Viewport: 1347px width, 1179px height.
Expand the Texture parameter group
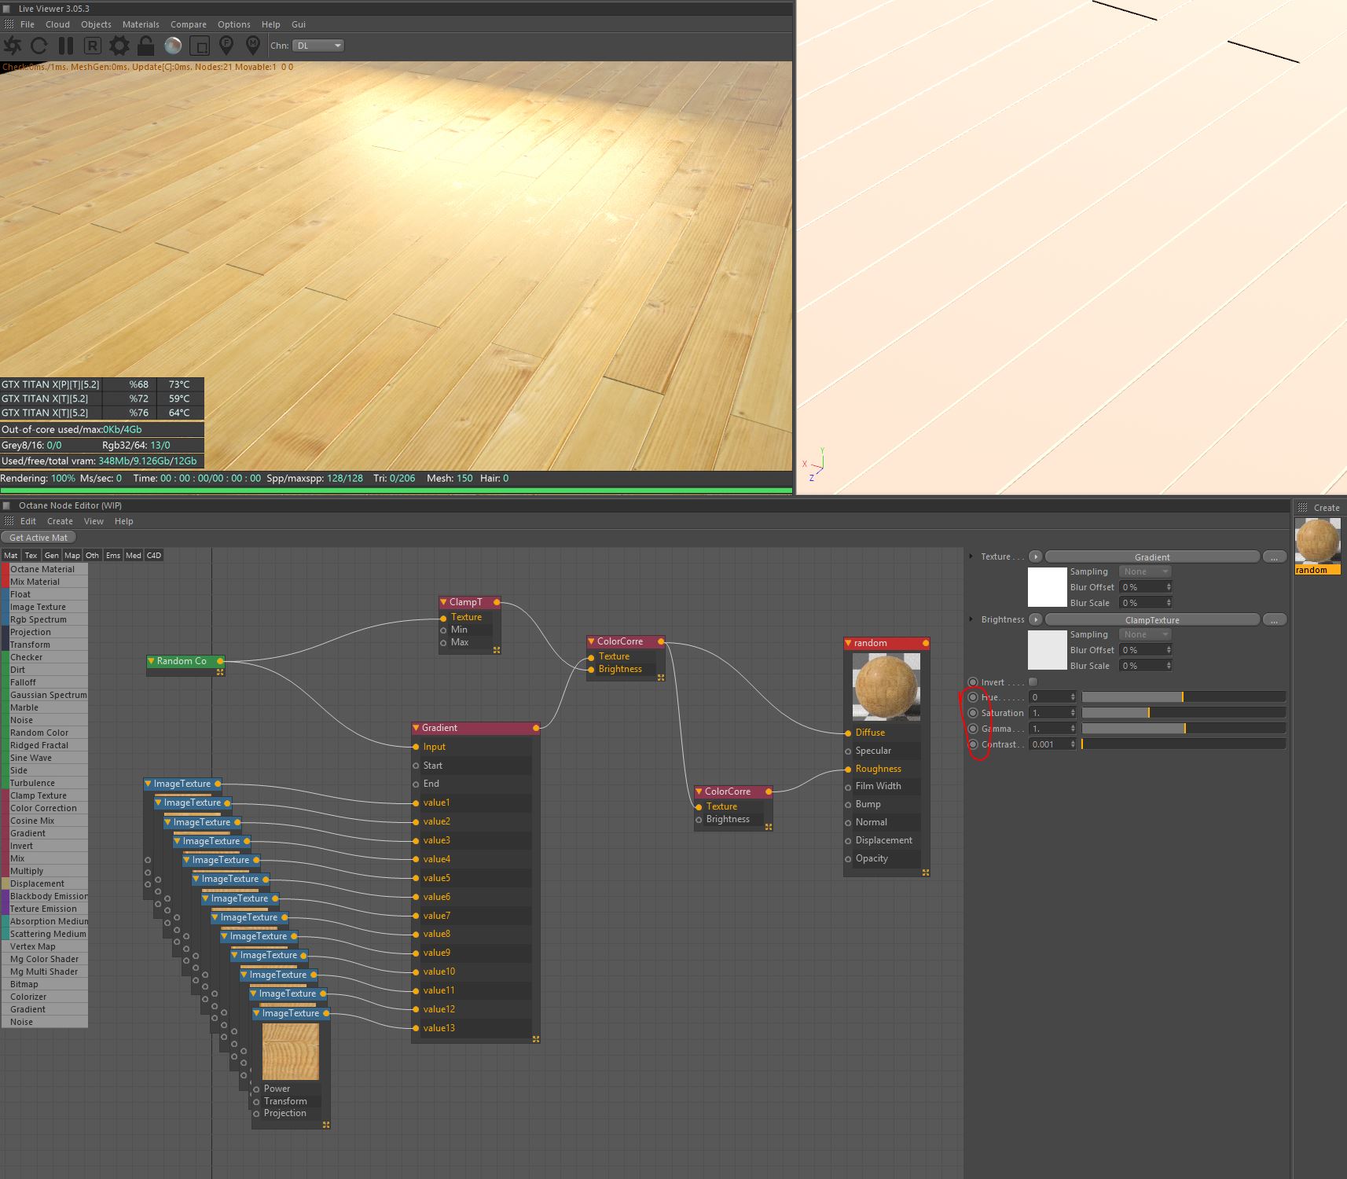pos(971,556)
